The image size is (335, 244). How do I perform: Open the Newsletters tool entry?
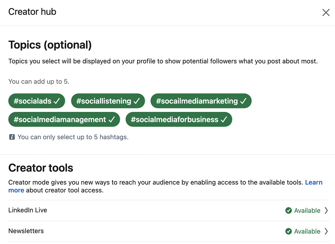coord(26,231)
